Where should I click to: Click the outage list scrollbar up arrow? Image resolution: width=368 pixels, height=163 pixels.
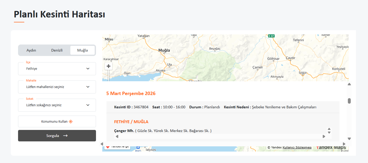coord(349,84)
